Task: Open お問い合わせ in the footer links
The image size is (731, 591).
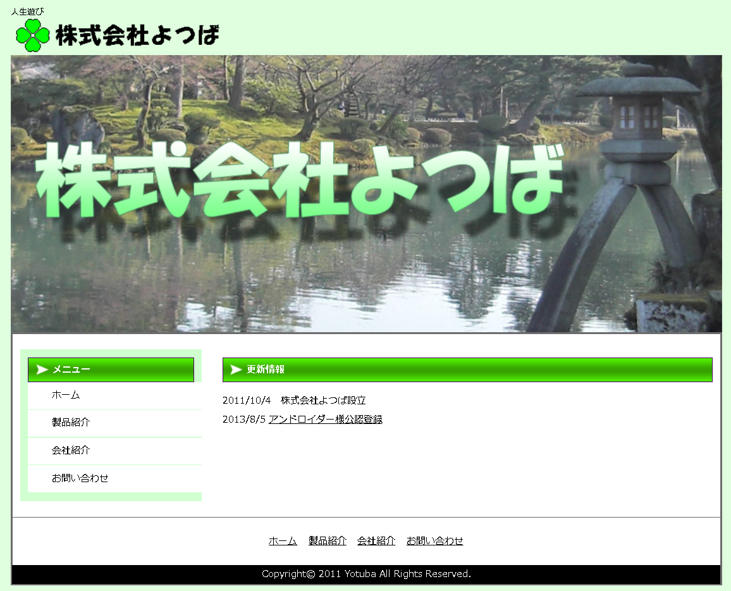Action: pos(434,541)
